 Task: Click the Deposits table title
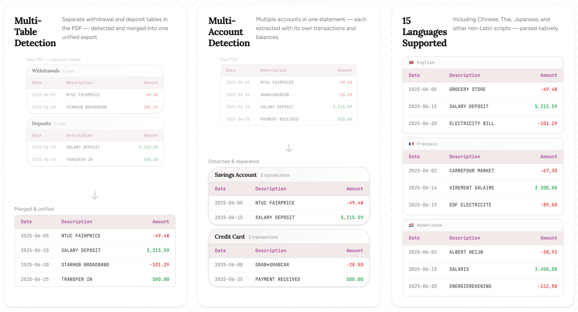[41, 124]
